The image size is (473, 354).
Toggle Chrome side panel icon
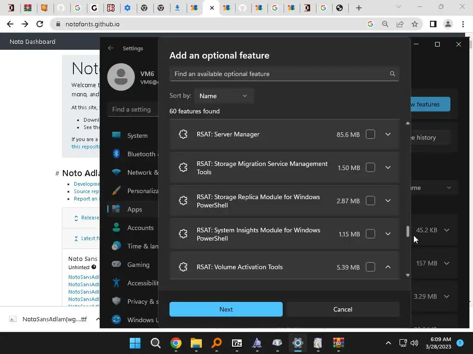(x=433, y=24)
